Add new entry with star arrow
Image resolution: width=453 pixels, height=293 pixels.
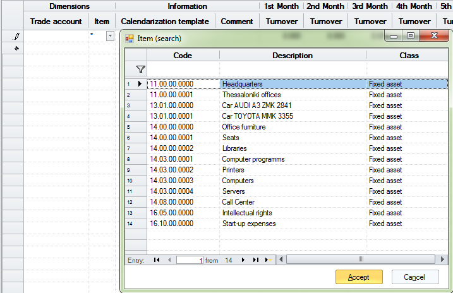269,260
